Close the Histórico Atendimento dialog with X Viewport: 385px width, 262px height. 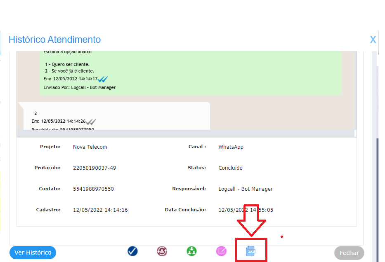tap(373, 40)
